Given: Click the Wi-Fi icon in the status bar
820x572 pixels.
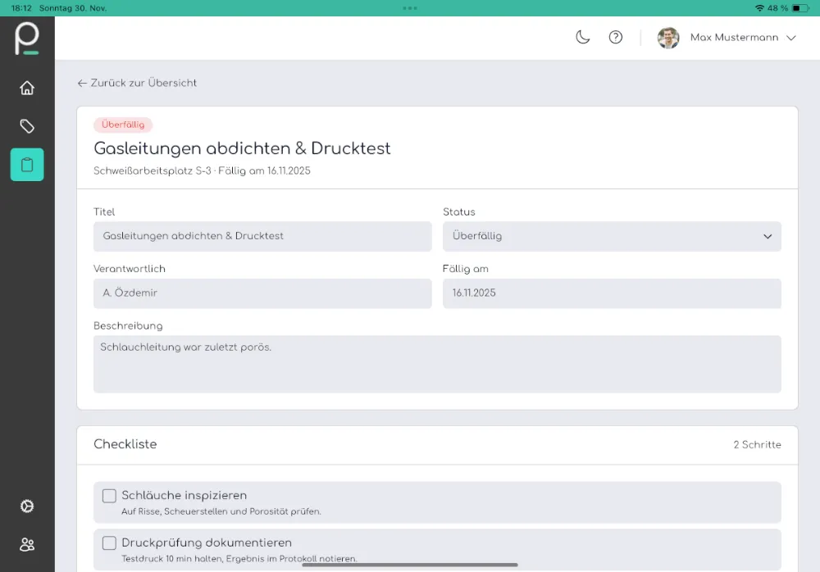Looking at the screenshot, I should [x=759, y=7].
